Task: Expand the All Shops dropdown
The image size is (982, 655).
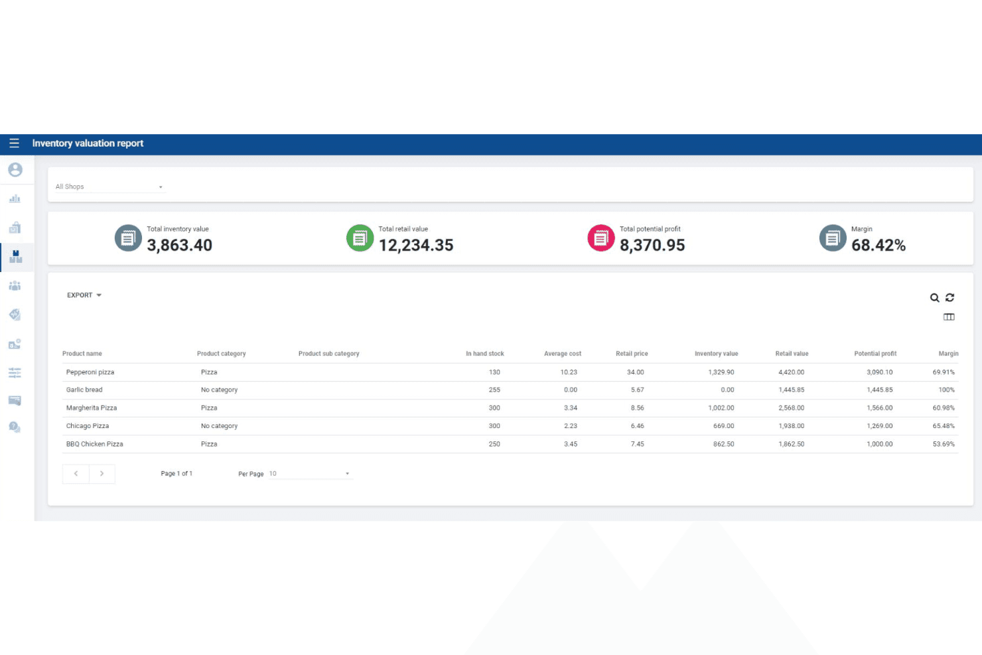Action: (x=109, y=187)
